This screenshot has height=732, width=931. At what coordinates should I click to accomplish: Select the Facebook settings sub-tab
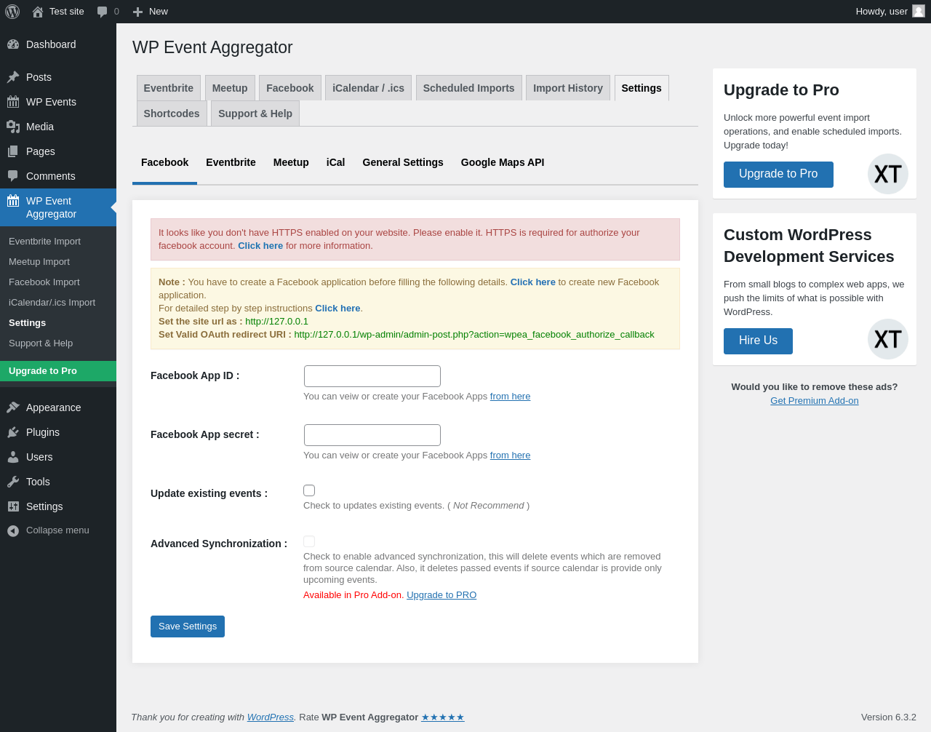click(x=164, y=162)
